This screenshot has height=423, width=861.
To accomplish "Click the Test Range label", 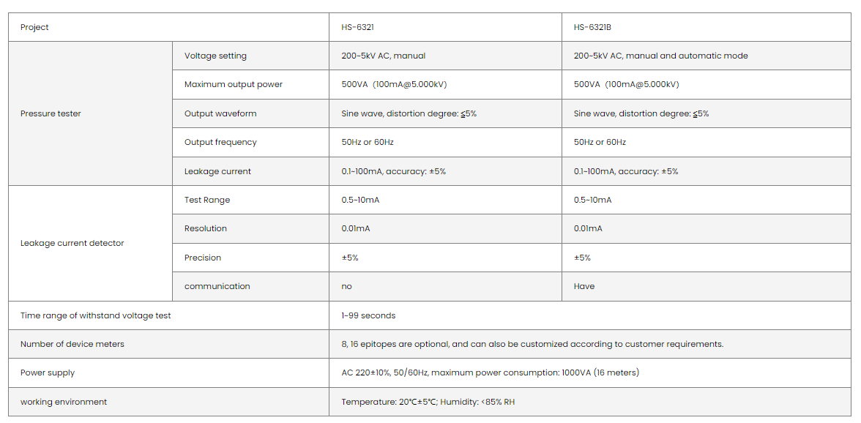I will coord(207,200).
